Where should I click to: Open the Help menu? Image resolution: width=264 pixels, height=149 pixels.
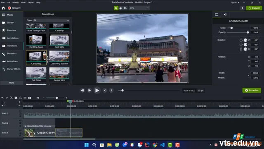38,2
